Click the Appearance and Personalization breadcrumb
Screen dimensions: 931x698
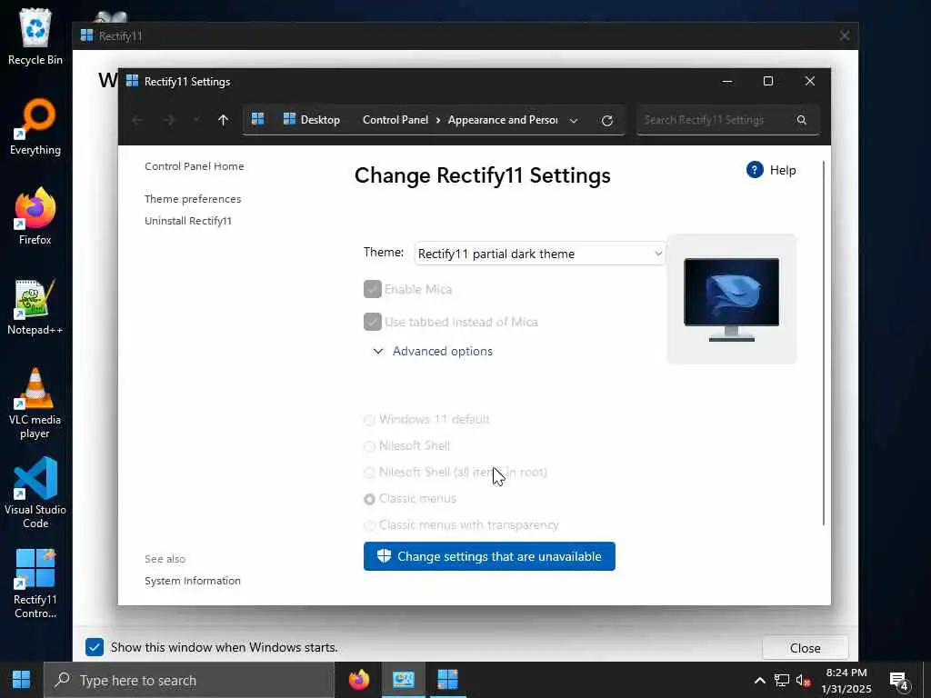502,120
